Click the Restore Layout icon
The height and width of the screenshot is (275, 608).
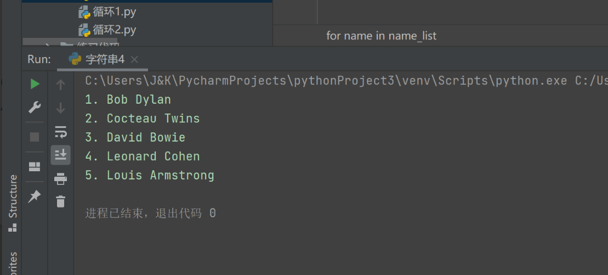[35, 166]
